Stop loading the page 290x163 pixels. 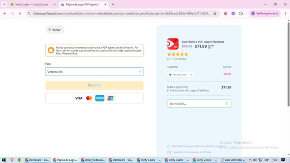click(x=20, y=14)
